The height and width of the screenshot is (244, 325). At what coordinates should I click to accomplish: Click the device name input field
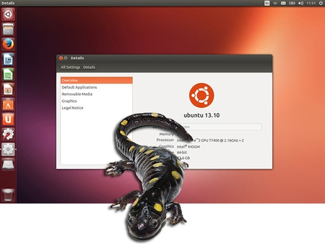coord(220,127)
